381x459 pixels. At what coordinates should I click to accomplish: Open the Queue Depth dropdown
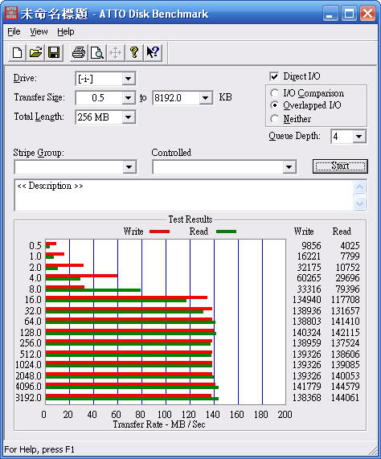pos(358,137)
